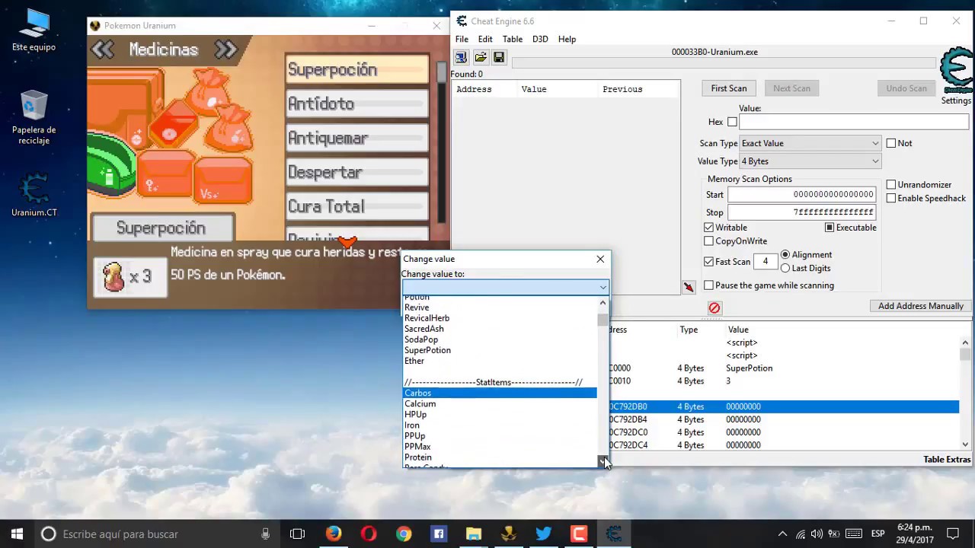Open the process list icon in Cheat Engine
Image resolution: width=975 pixels, height=548 pixels.
pos(461,58)
